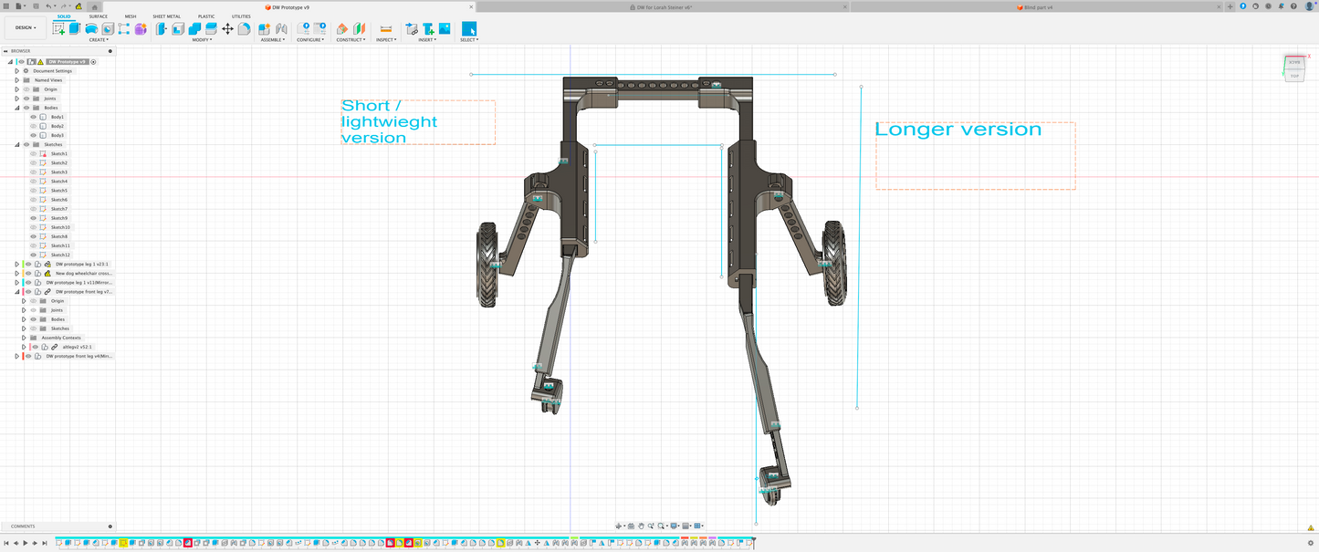The image size is (1319, 552).
Task: Click the ViewCube TOP face
Action: [x=1294, y=75]
